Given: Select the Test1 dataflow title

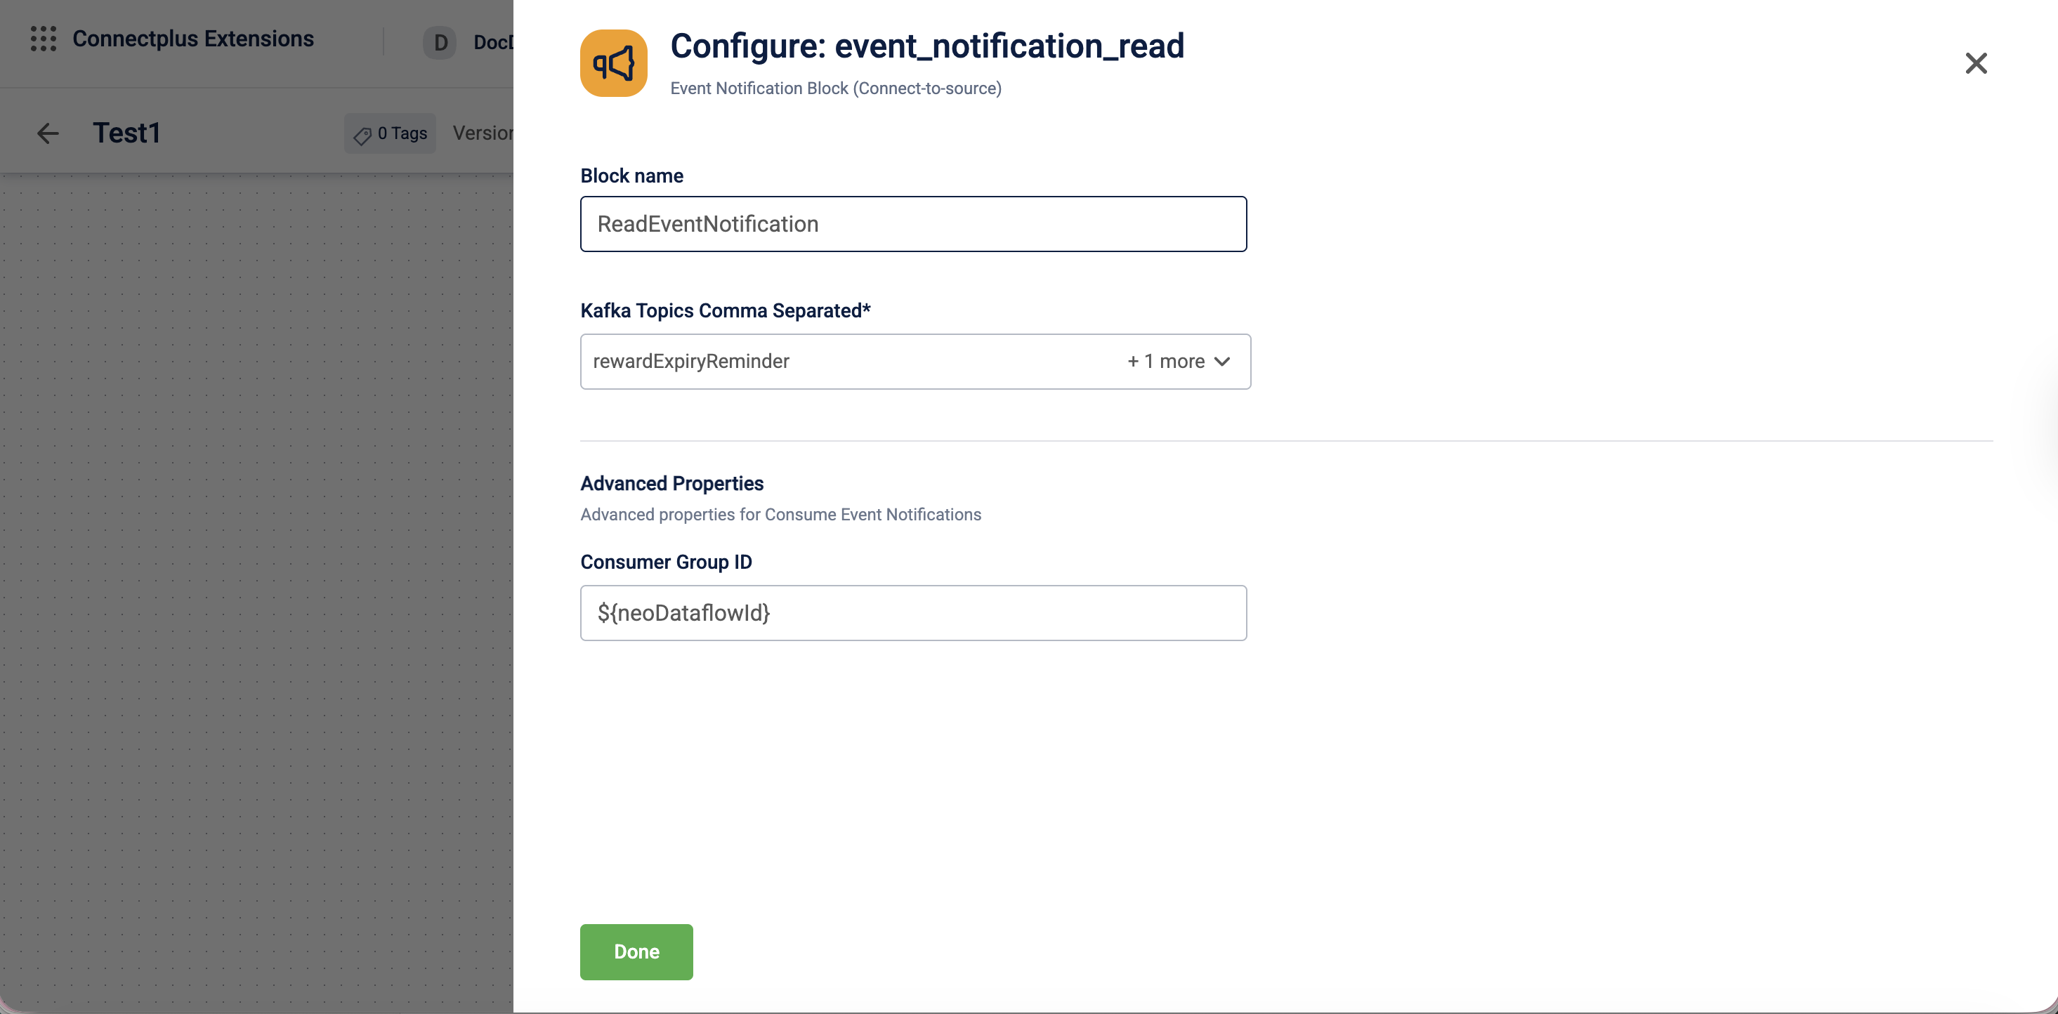Looking at the screenshot, I should [x=126, y=133].
